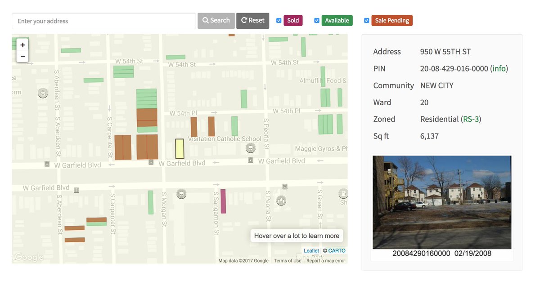The width and height of the screenshot is (540, 281).
Task: Click the Sq ft value 6,137
Action: click(x=429, y=136)
